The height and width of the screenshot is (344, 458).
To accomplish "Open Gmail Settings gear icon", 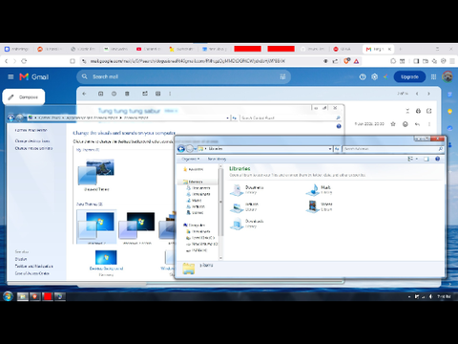I will tap(374, 76).
